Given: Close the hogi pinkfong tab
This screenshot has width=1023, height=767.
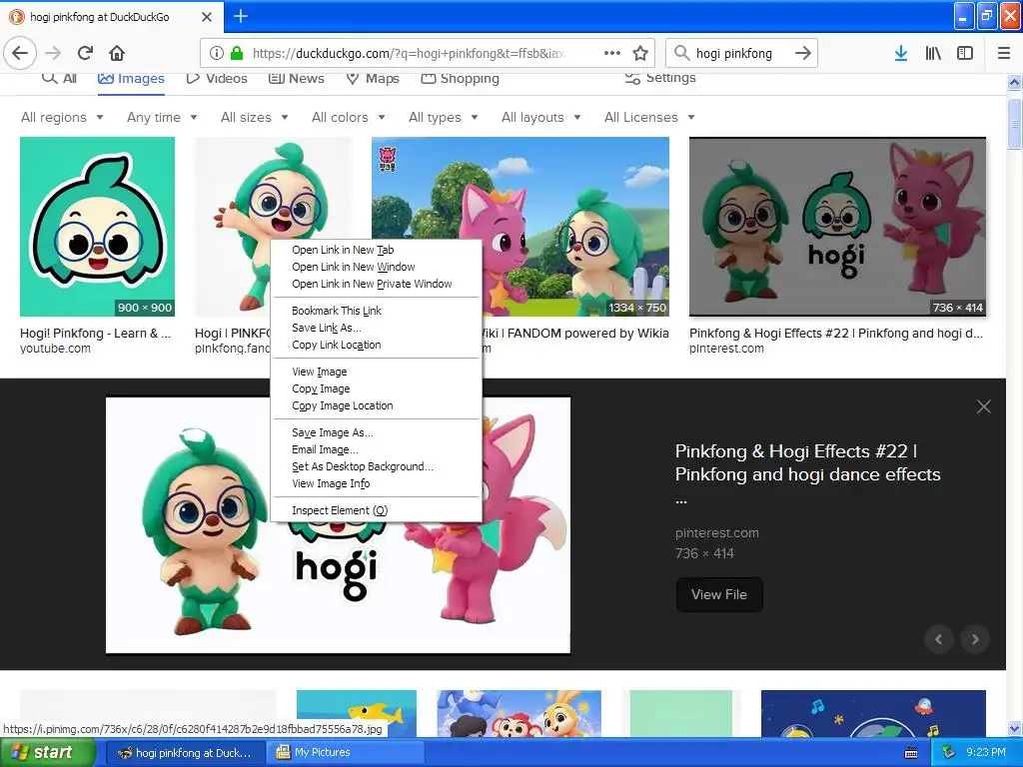Looking at the screenshot, I should click(x=206, y=17).
